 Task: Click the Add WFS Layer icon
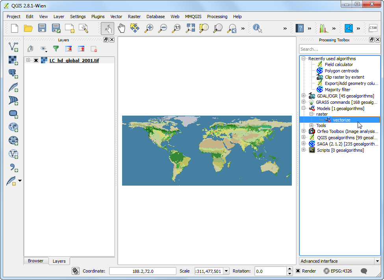13,154
